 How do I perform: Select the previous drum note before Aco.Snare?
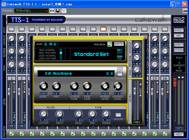pos(107,74)
